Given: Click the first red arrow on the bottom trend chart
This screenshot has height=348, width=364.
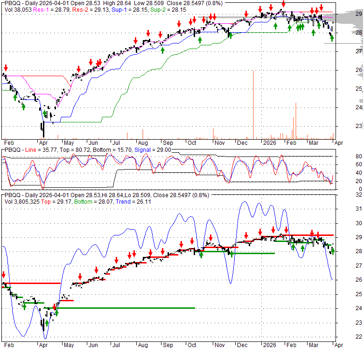Looking at the screenshot, I should pos(4,275).
